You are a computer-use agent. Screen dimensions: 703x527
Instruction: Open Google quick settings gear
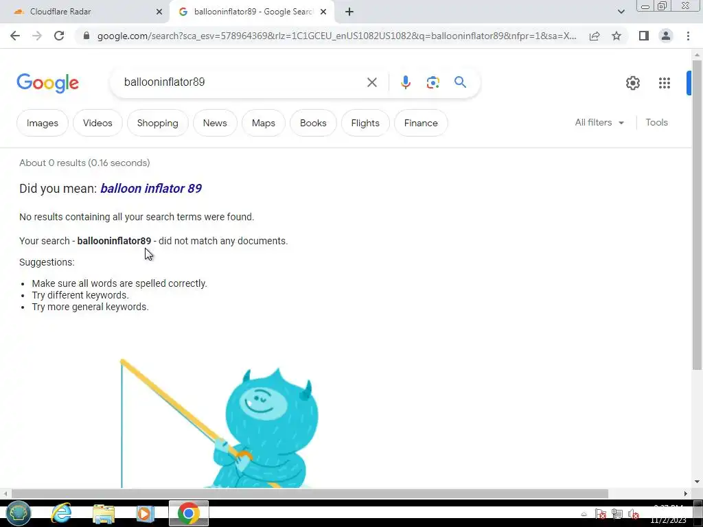coord(632,83)
